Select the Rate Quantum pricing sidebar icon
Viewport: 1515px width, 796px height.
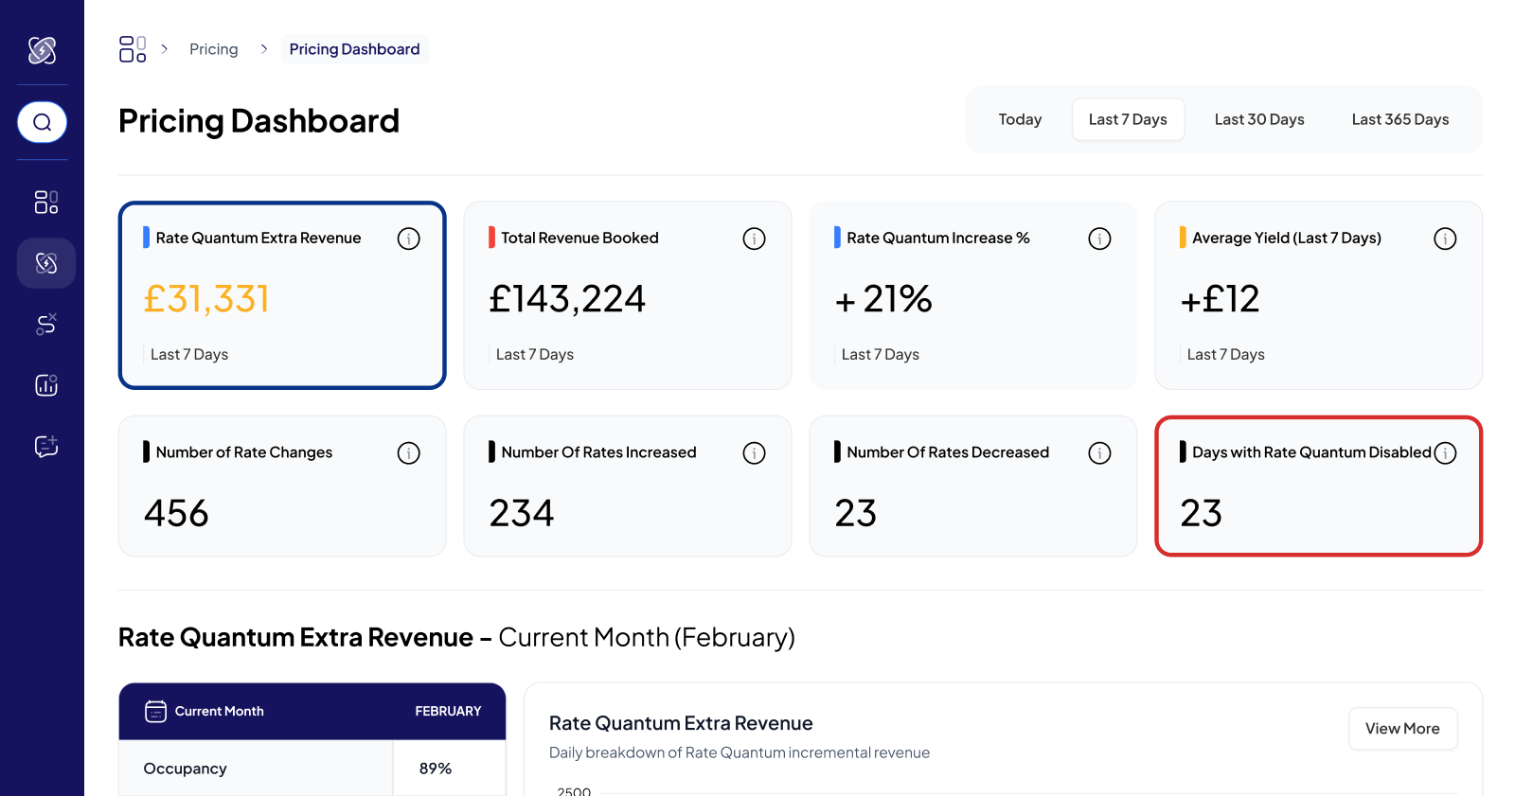[45, 263]
